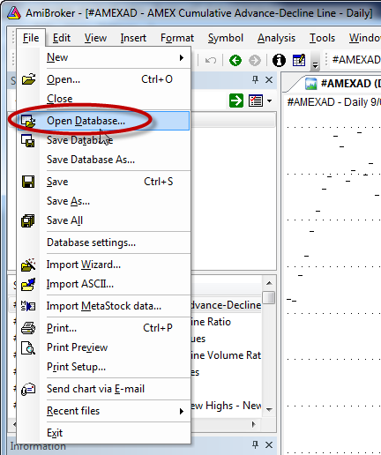Image resolution: width=381 pixels, height=455 pixels.
Task: Click the e-mail envelope icon
Action: pyautogui.click(x=28, y=390)
